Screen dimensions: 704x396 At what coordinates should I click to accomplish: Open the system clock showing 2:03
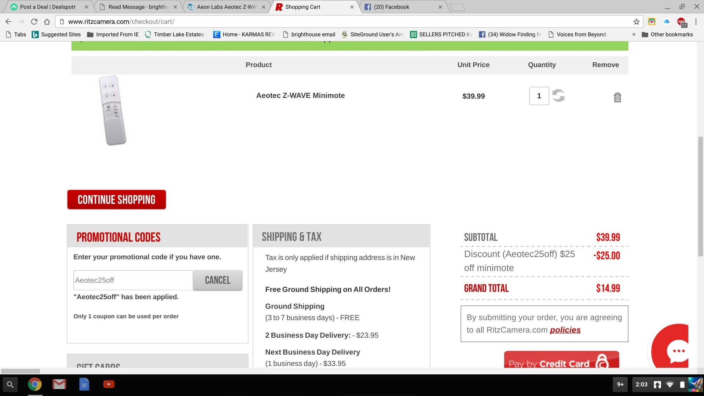(641, 385)
